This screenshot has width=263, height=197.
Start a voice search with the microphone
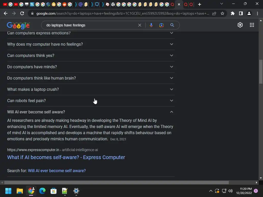pyautogui.click(x=151, y=25)
